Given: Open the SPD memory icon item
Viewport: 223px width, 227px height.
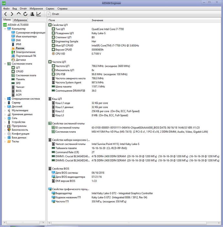Looking at the screenshot, I should coord(13,83).
